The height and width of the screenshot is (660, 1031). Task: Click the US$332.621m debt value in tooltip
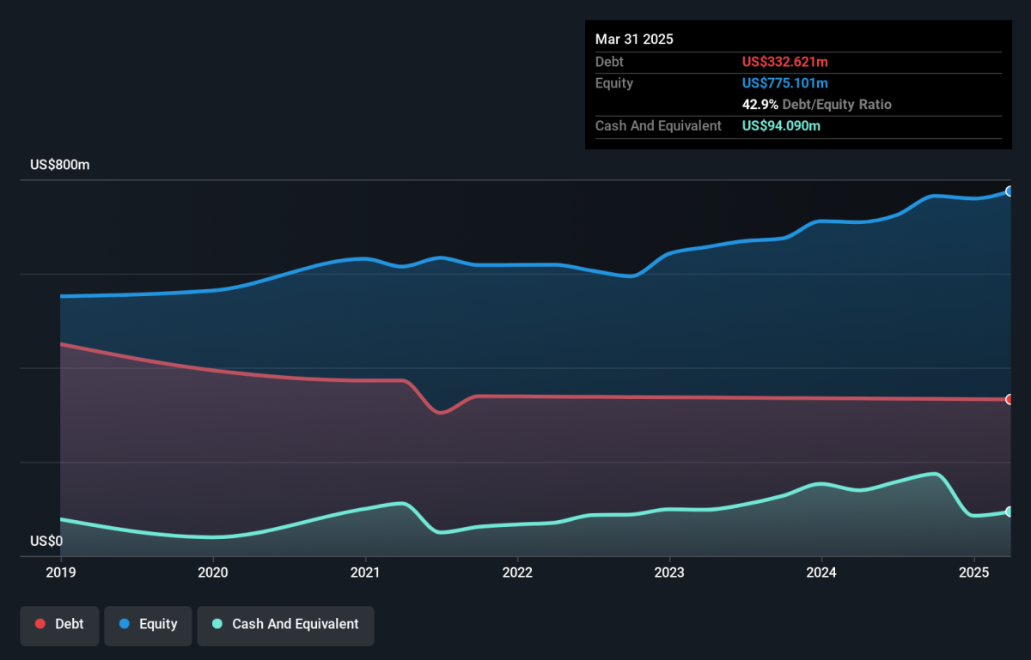(x=785, y=62)
